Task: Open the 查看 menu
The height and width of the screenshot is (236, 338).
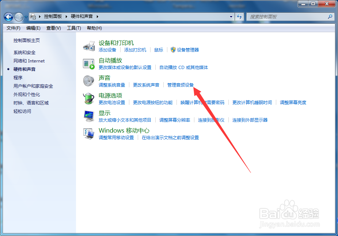Action: 53,28
